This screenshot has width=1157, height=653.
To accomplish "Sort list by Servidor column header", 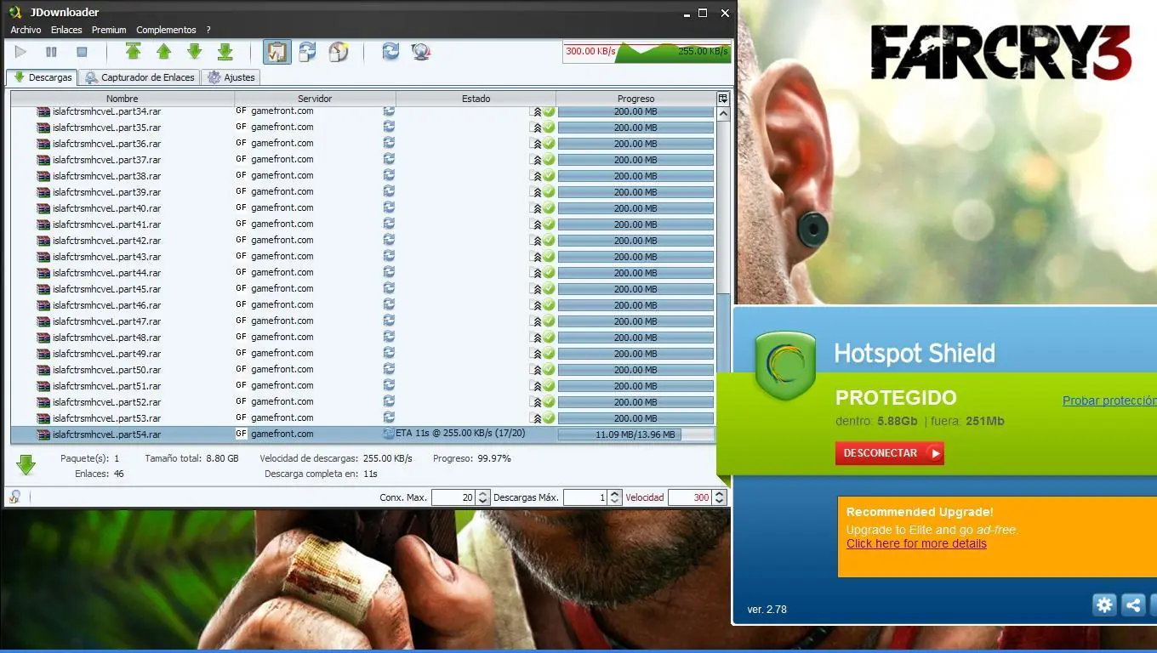I will [x=315, y=99].
